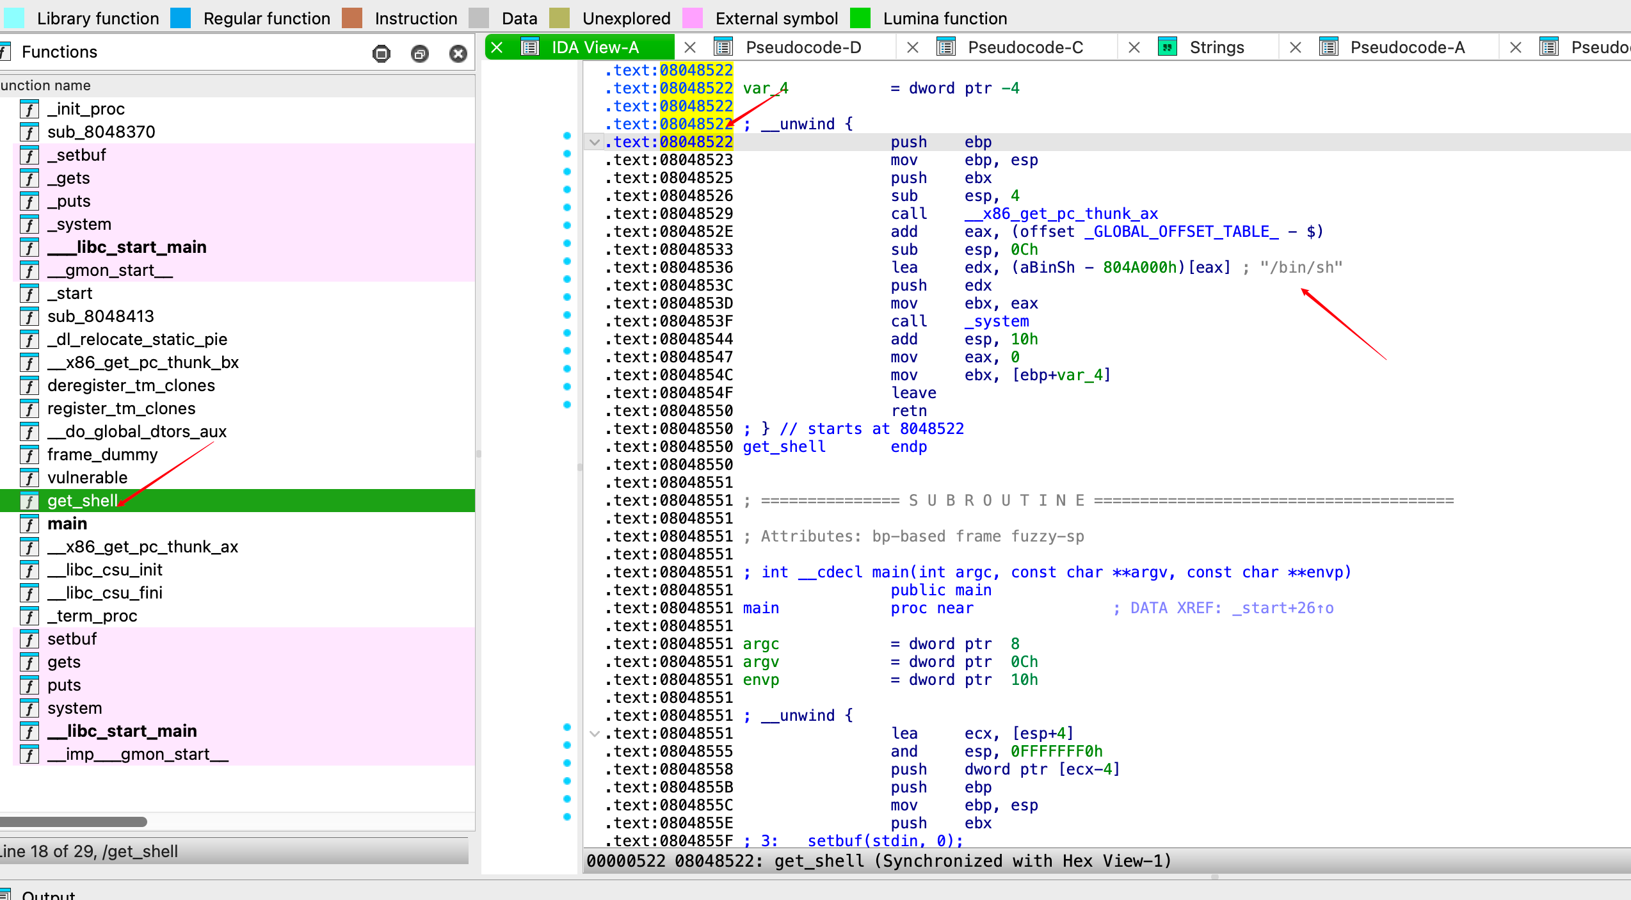Select the _term_proc function
The width and height of the screenshot is (1631, 900).
tap(237, 616)
